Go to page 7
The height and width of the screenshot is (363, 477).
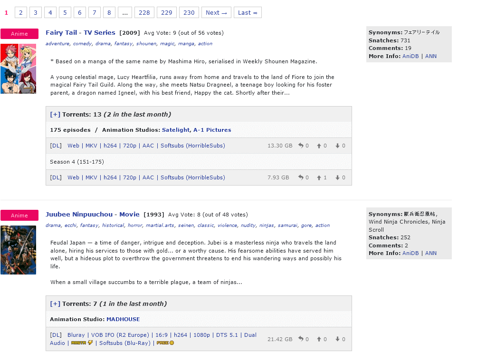(94, 12)
